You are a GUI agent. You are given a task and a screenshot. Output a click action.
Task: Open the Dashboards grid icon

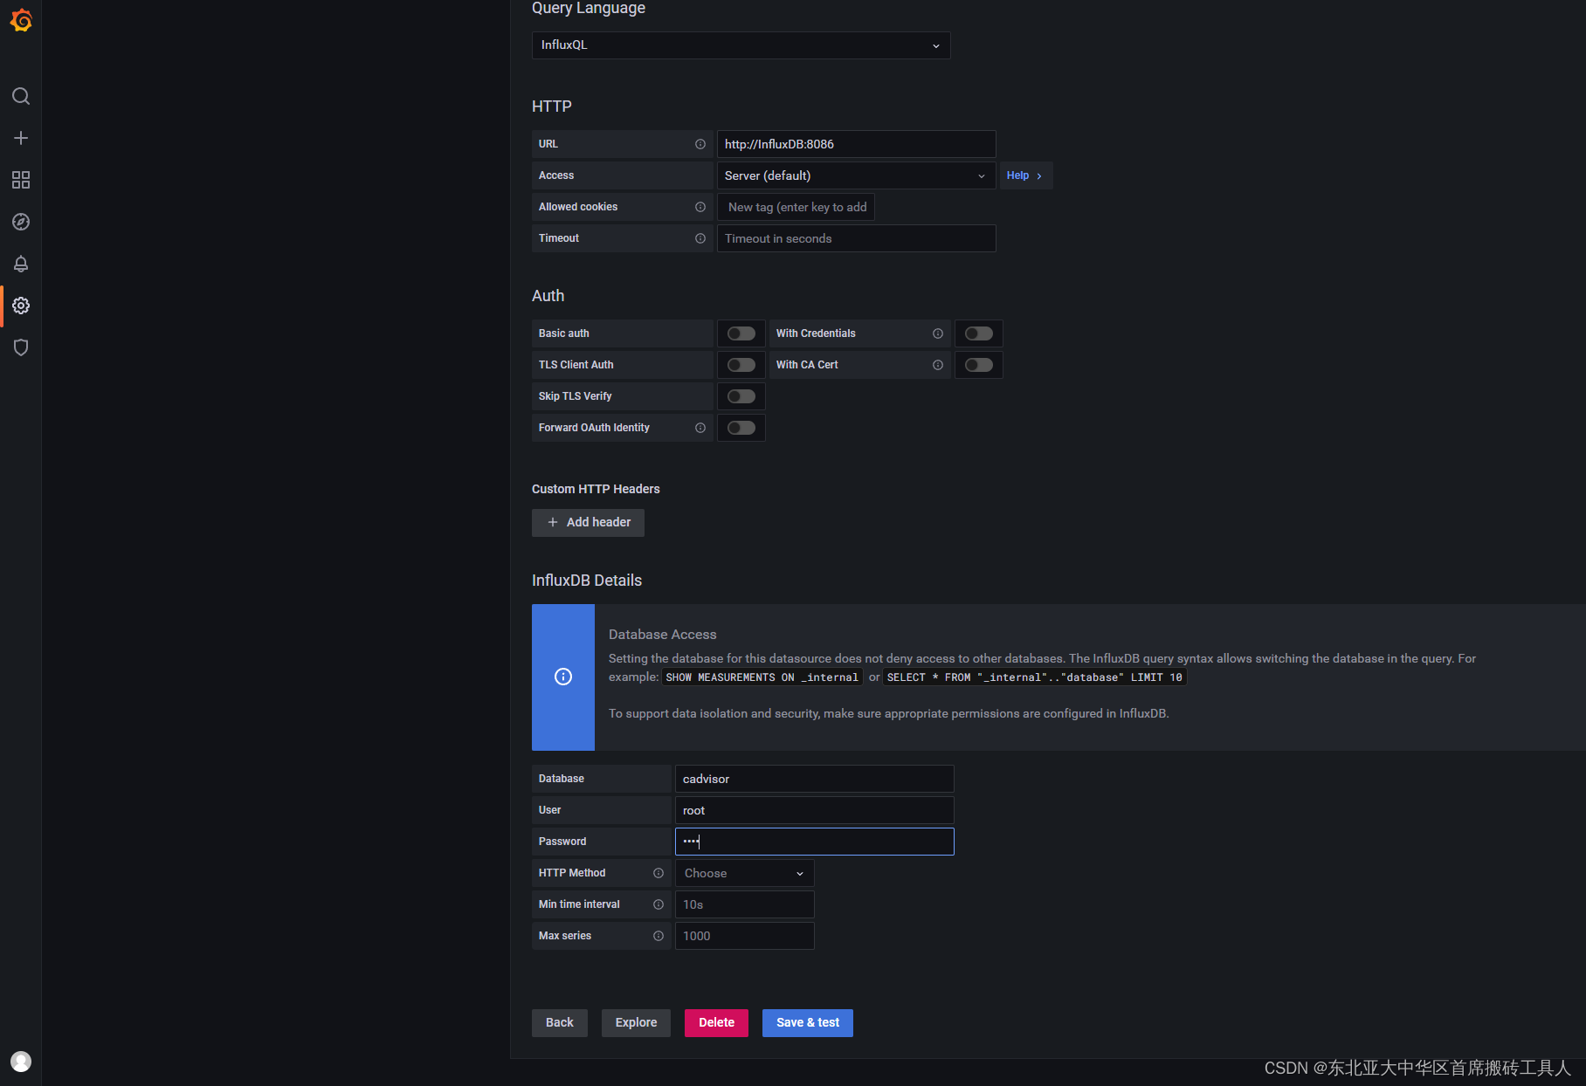pos(21,180)
